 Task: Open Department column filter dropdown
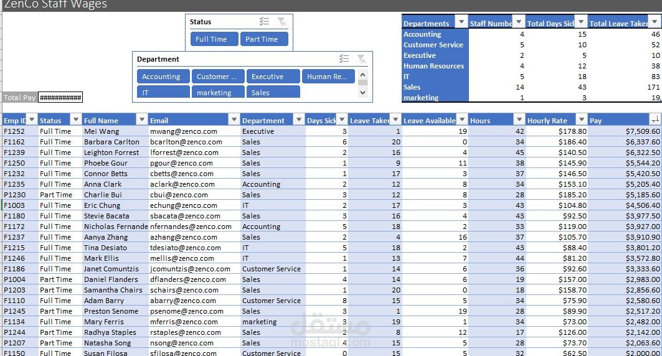(298, 119)
